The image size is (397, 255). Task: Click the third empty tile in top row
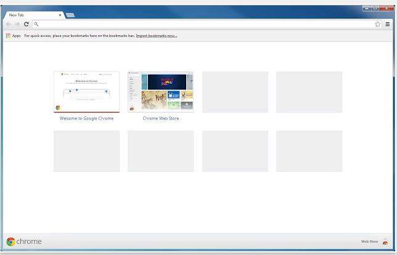click(x=235, y=92)
